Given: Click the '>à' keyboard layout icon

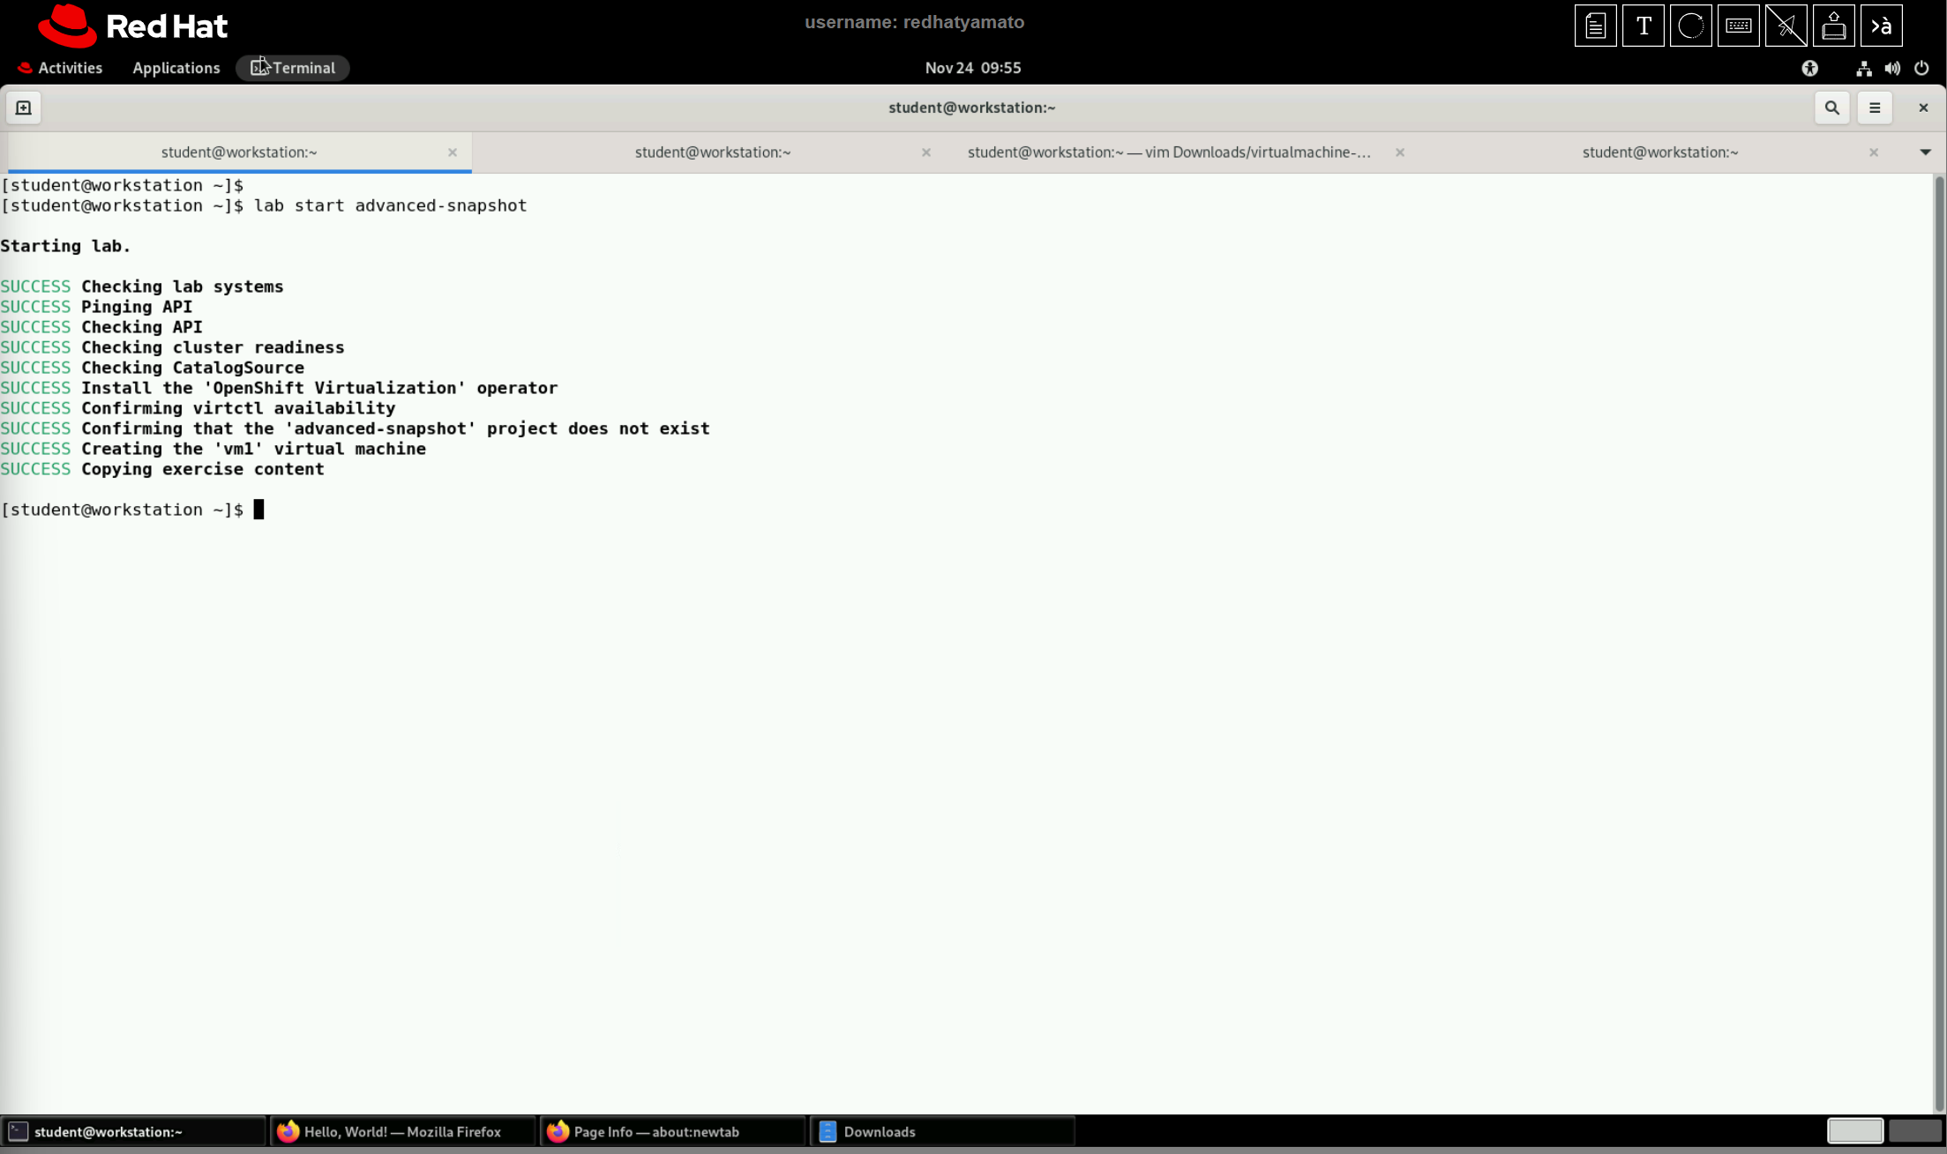Looking at the screenshot, I should click(x=1882, y=25).
